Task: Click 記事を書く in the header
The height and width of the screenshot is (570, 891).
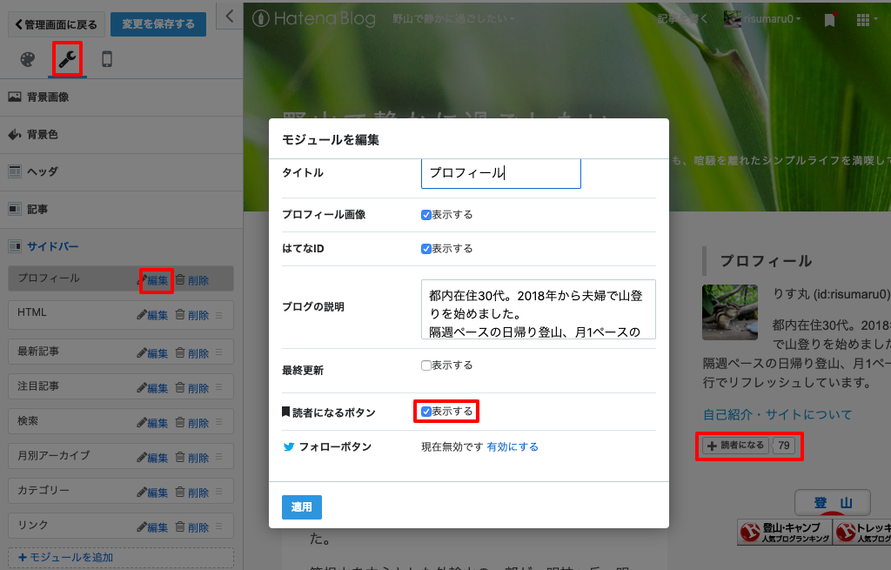Action: tap(682, 19)
